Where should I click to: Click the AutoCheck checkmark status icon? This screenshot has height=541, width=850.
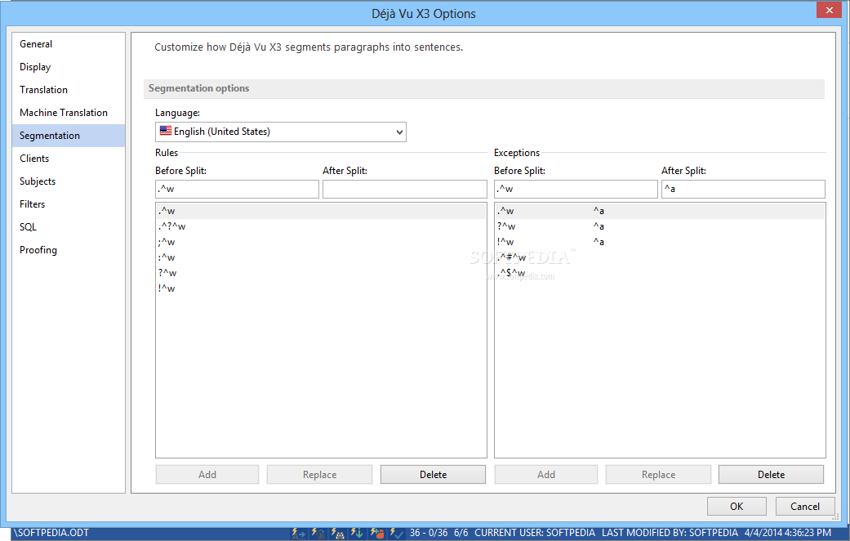point(396,534)
